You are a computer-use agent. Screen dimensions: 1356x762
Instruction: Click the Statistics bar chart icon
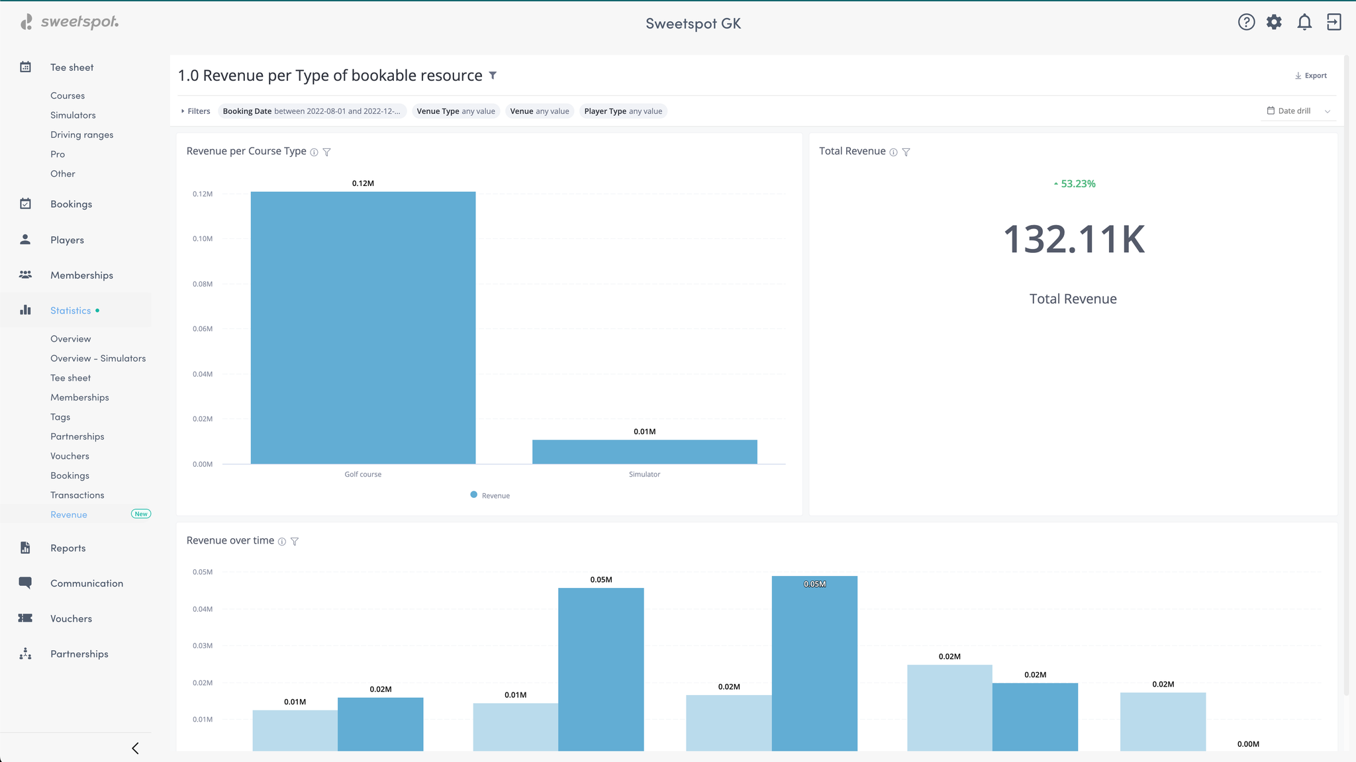tap(25, 310)
